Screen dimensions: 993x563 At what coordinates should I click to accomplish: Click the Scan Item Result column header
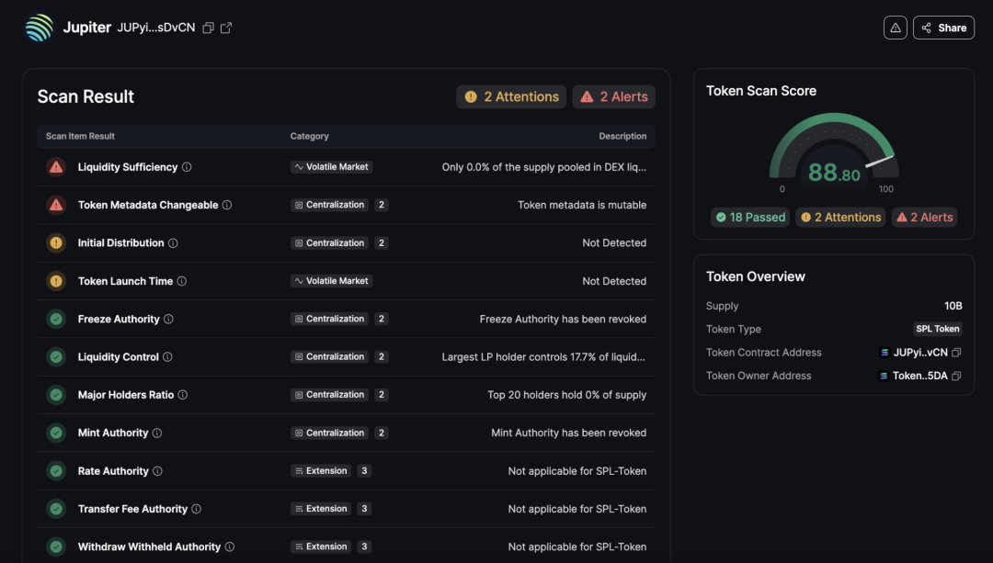(80, 136)
